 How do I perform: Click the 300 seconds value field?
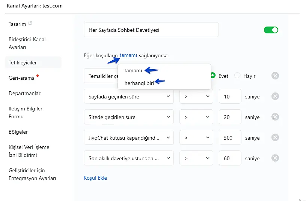(230, 138)
